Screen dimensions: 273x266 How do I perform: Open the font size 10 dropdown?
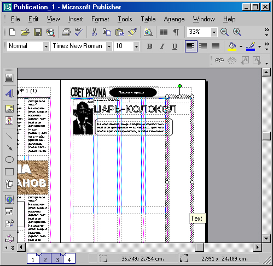(x=136, y=46)
